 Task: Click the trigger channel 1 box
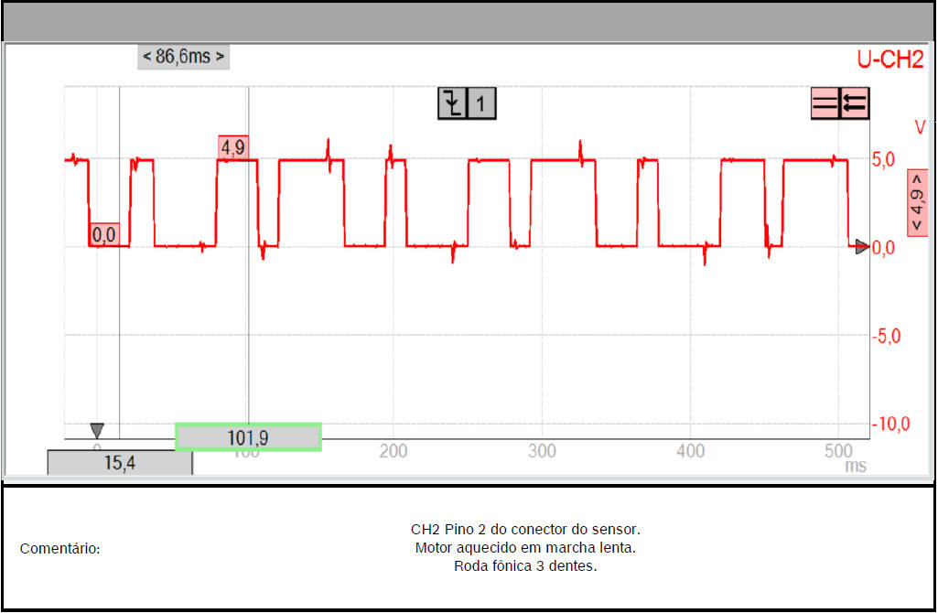[x=481, y=103]
